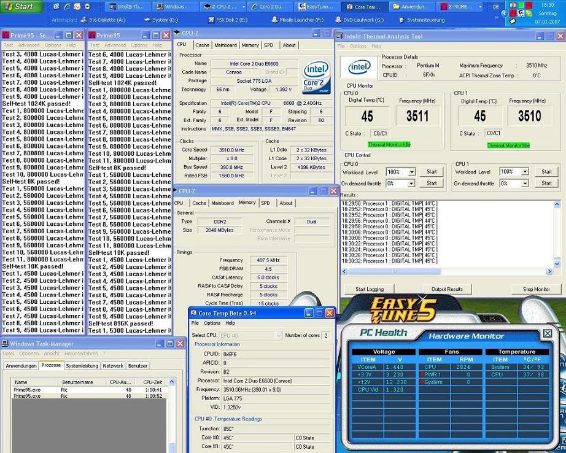
Task: Expand the 2 PRIME taskbar group arrow
Action: pos(479,7)
